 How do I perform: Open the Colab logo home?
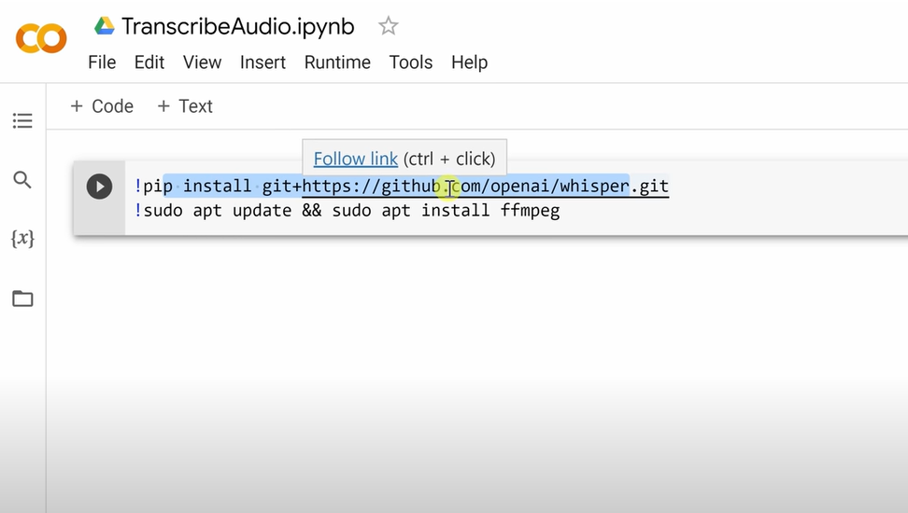coord(41,38)
